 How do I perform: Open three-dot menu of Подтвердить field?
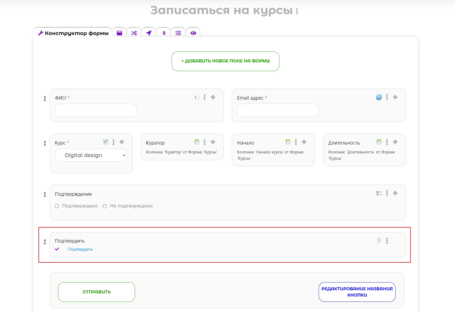coord(387,241)
